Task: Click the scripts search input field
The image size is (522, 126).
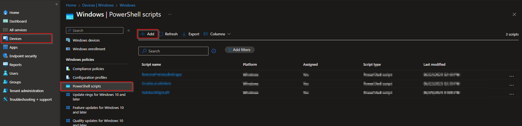Action: 173,51
